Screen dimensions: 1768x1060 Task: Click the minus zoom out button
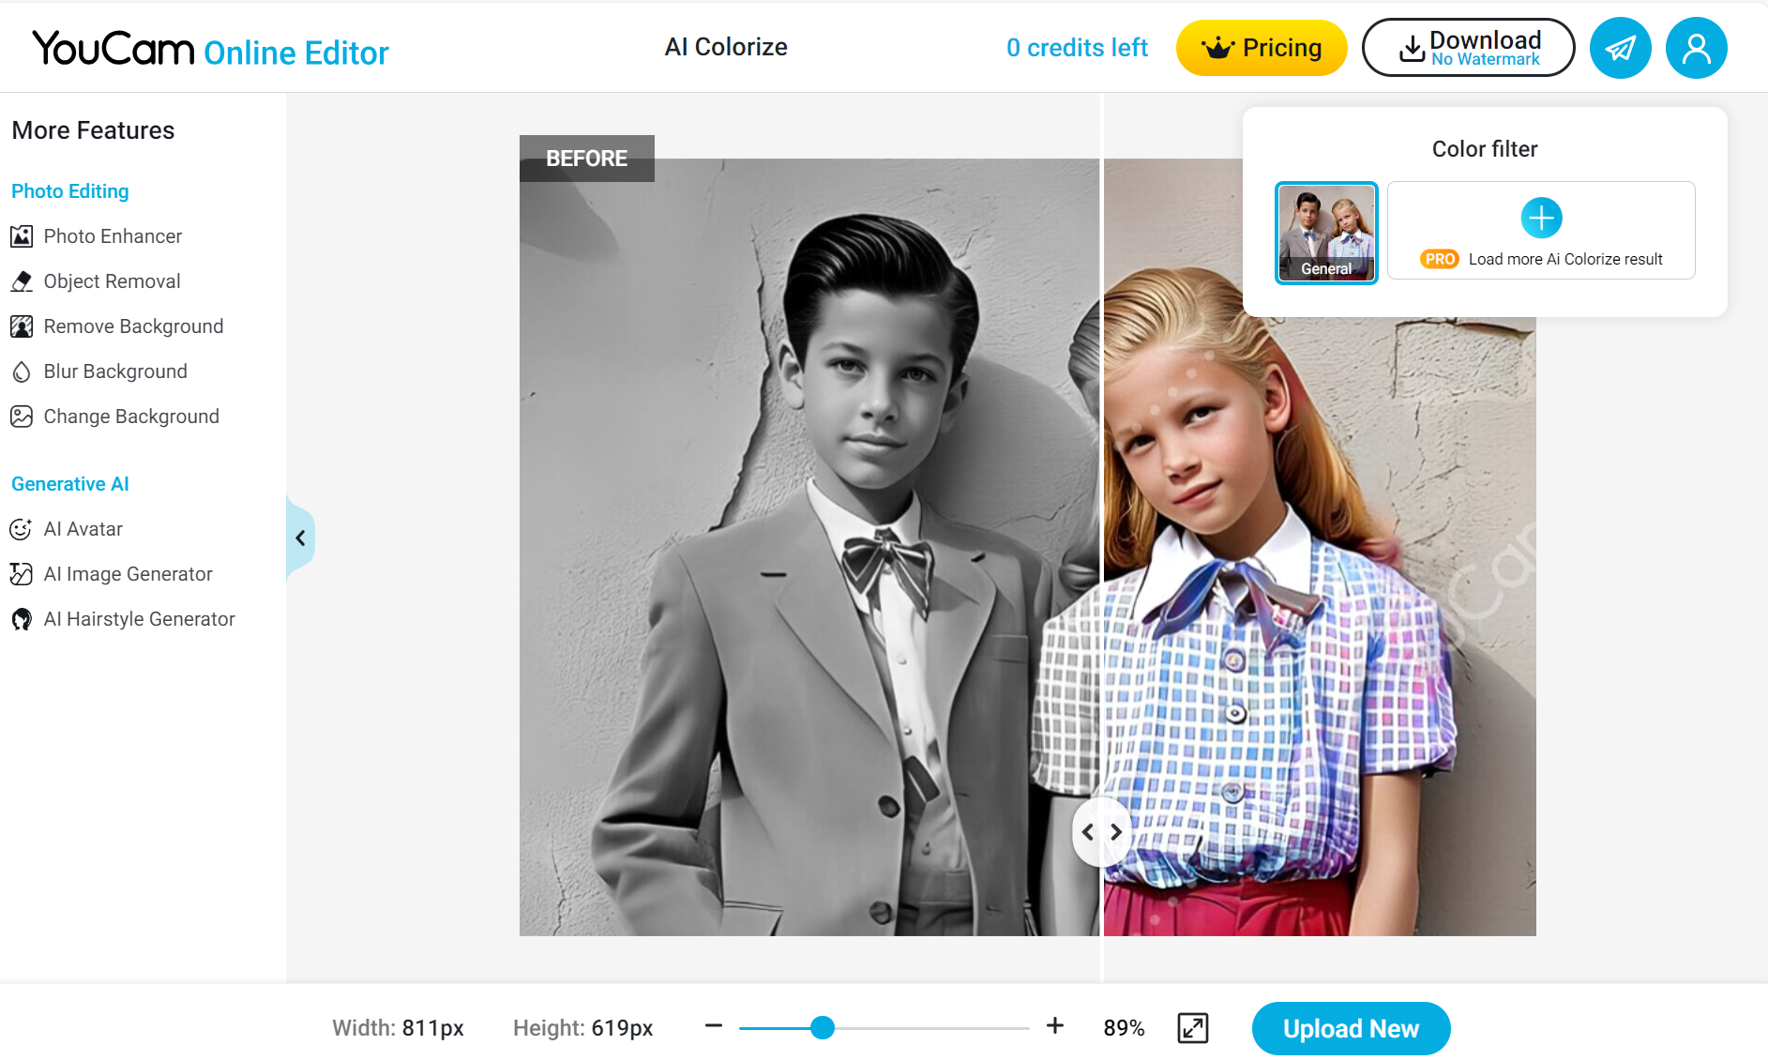[x=714, y=1026]
